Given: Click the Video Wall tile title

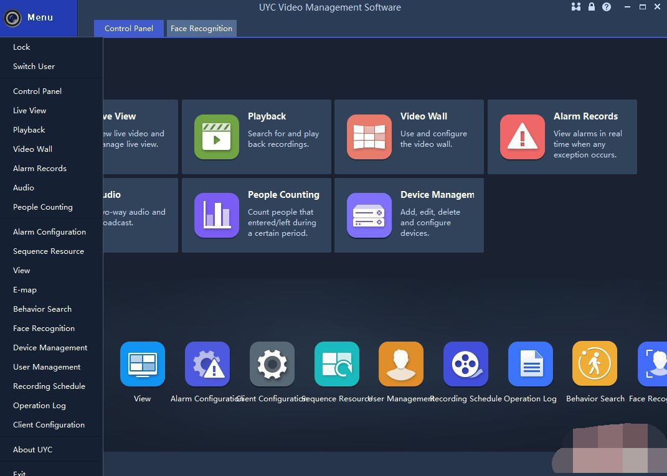Looking at the screenshot, I should click(x=423, y=116).
